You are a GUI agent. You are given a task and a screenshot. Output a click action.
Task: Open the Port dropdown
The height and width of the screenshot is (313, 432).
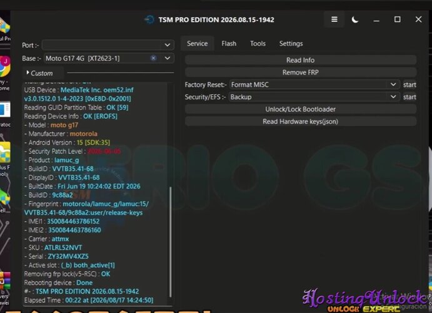pos(108,45)
